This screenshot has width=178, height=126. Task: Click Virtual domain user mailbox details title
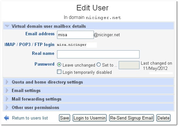coord(49,26)
